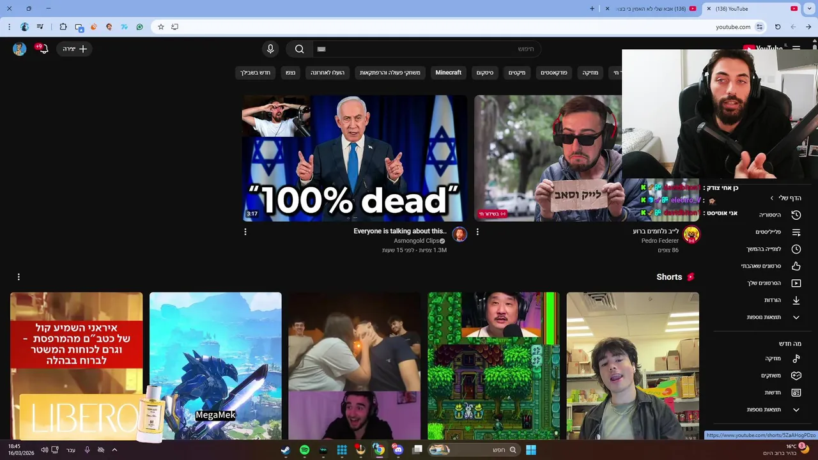Click the Asmongold Clips channel avatar

click(459, 234)
